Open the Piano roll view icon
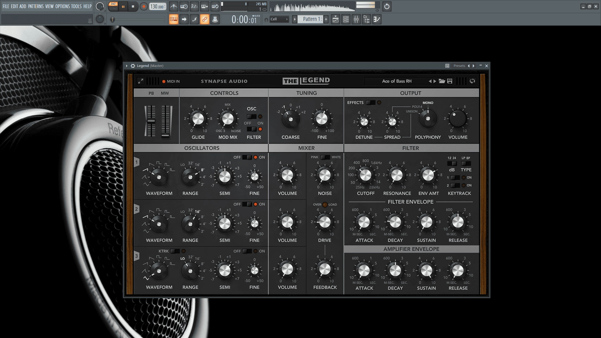Screen dimensions: 601x338 [377, 19]
